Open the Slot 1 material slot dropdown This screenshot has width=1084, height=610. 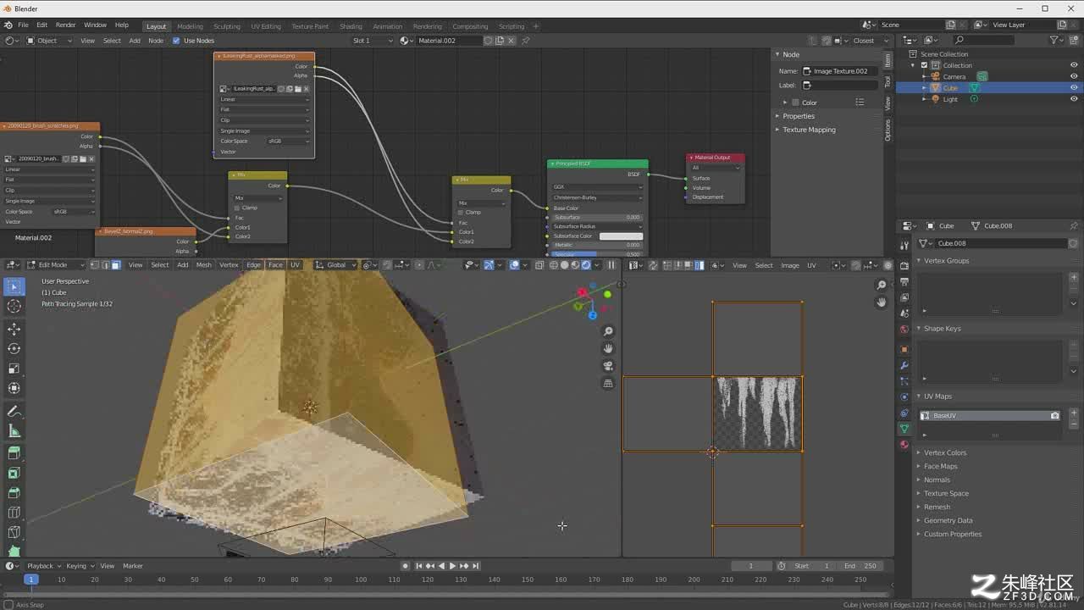(372, 41)
